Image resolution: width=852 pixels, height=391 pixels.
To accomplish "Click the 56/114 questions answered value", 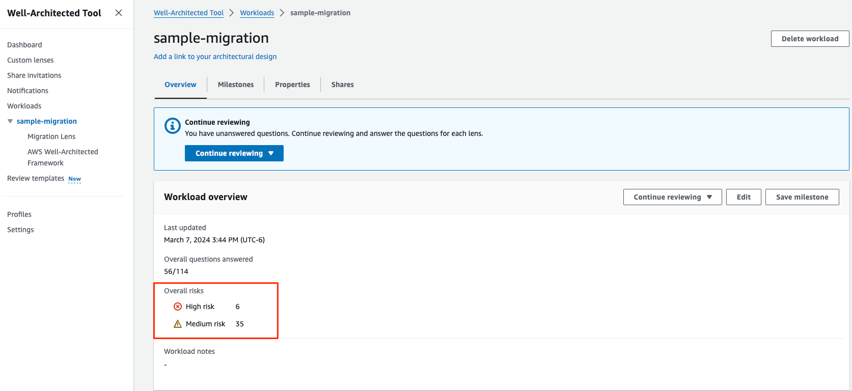I will coord(176,271).
